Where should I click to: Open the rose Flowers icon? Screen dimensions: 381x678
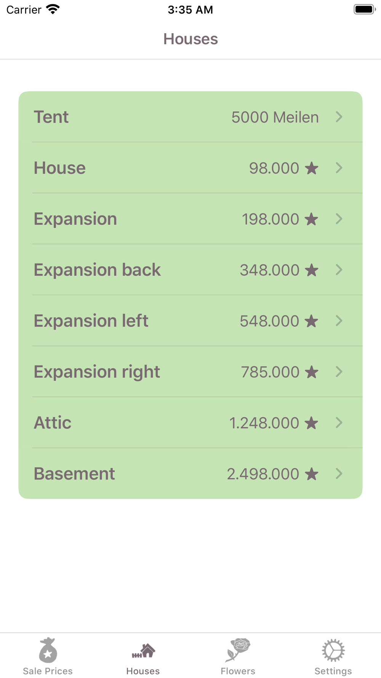point(238,650)
